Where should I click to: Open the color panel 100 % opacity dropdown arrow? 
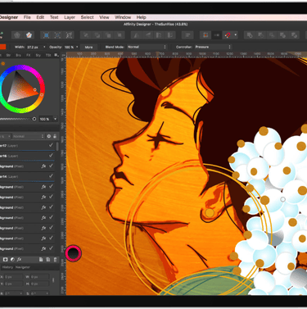tap(56, 119)
